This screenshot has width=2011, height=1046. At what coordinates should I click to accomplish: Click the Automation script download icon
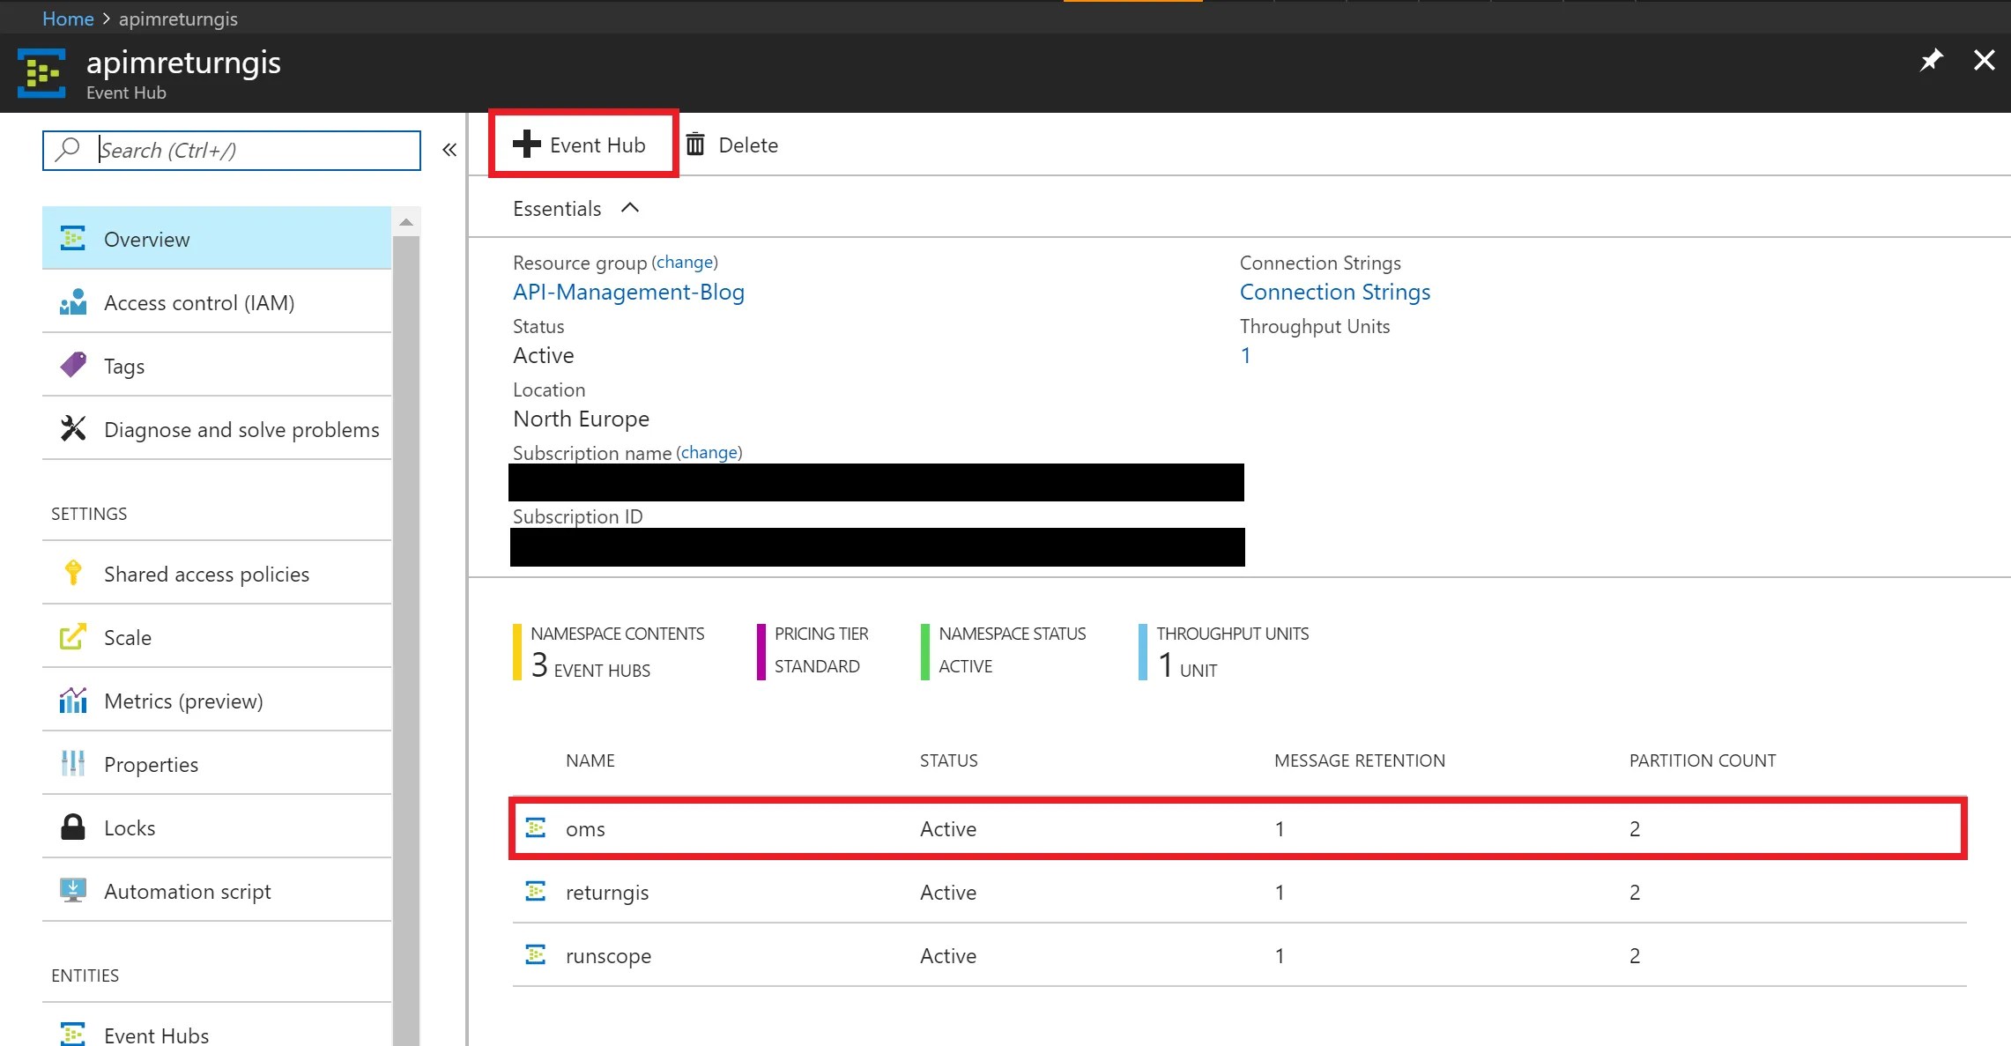[73, 890]
